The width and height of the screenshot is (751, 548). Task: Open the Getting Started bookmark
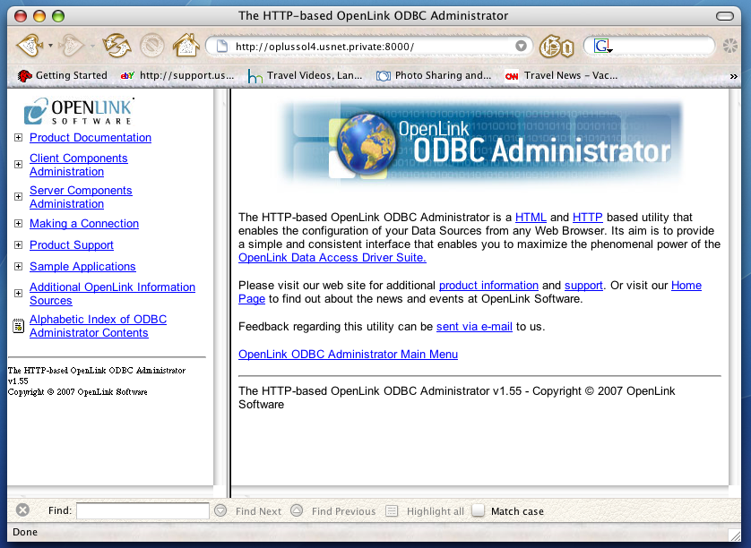point(63,76)
